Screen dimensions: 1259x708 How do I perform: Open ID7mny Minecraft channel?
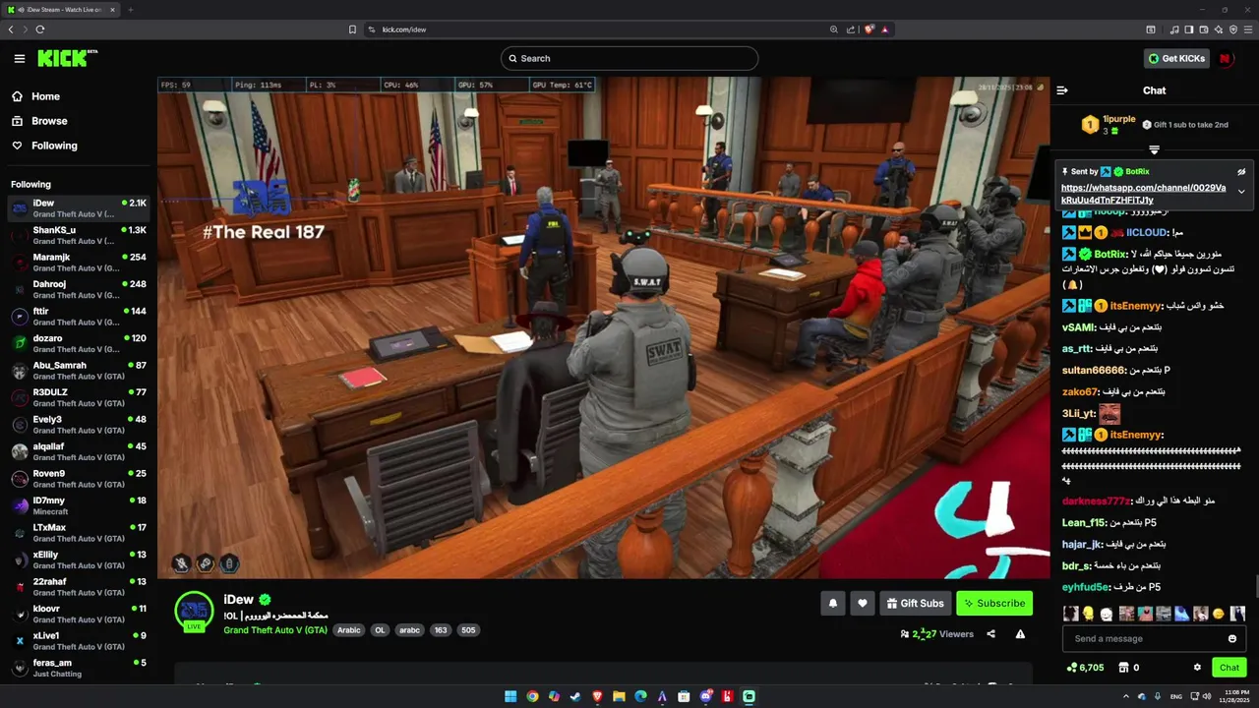[79, 505]
